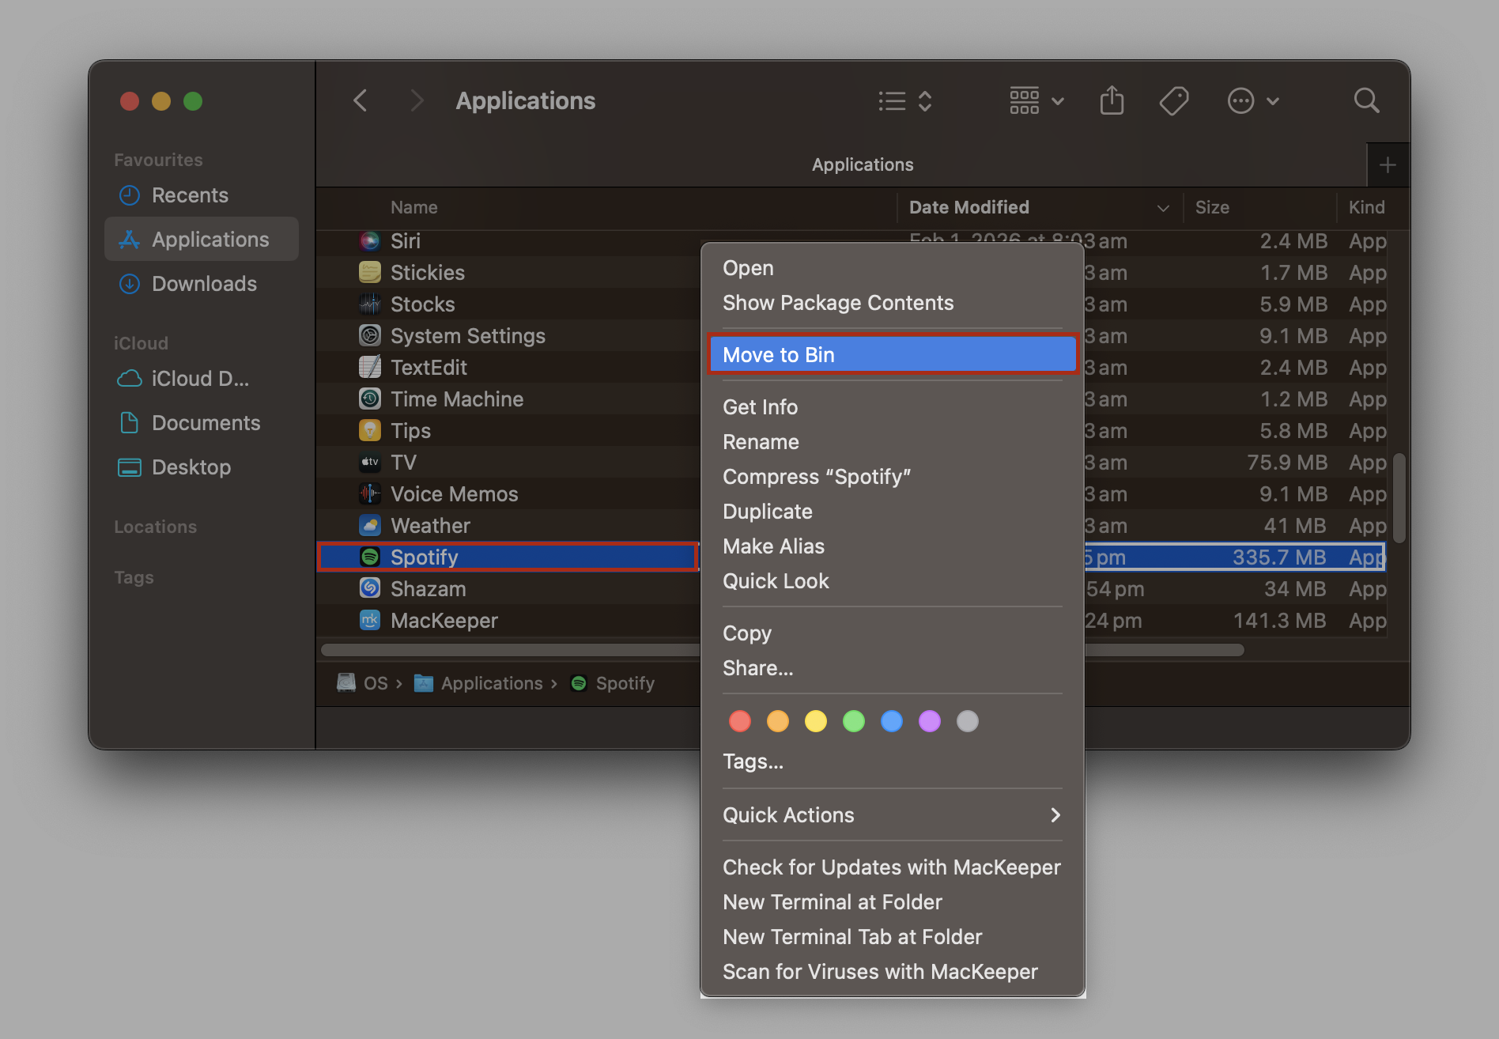This screenshot has width=1499, height=1039.
Task: Choose Tags… from the context menu
Action: pyautogui.click(x=893, y=761)
